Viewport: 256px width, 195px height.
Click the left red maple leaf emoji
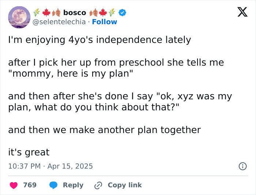(46, 12)
